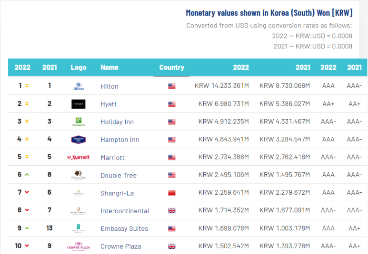Select value KRW 14,233,361M
The image size is (368, 254).
(222, 85)
